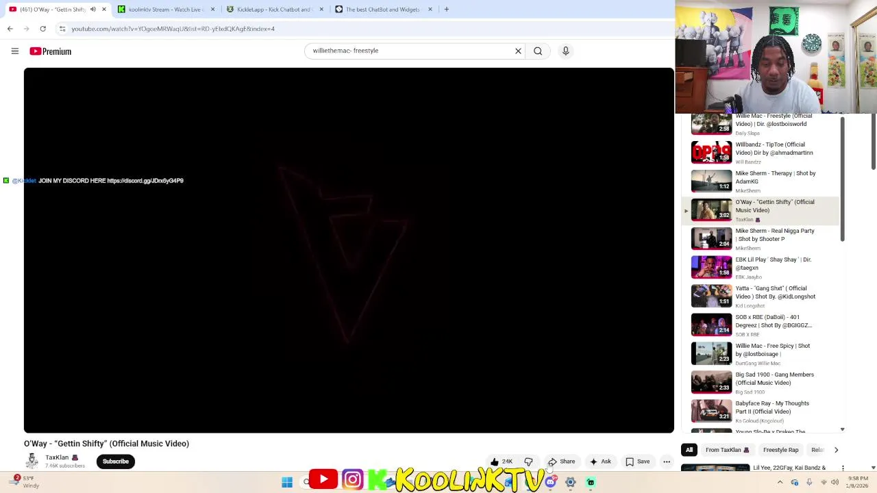The image size is (877, 493).
Task: Switch to The best ChatBot and Widgets tab
Action: [x=384, y=10]
